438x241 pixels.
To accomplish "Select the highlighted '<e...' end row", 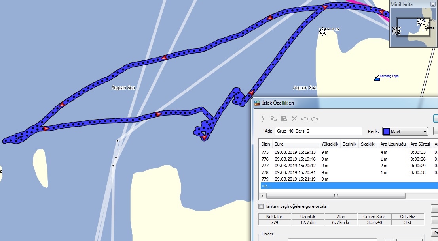I will (349, 186).
